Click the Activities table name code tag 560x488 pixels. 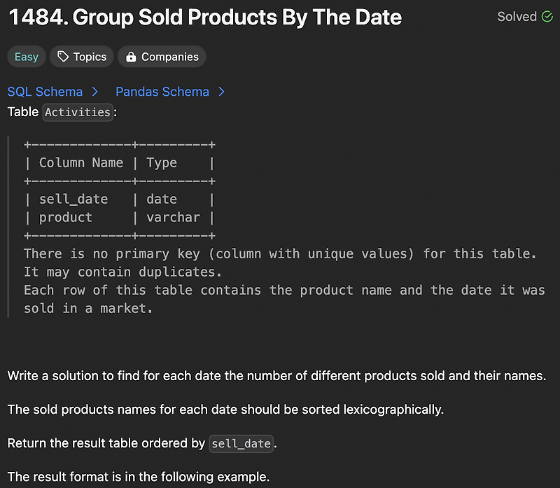(x=78, y=112)
